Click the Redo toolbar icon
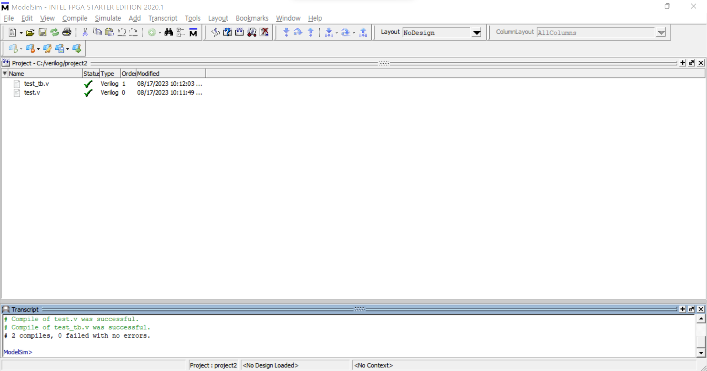 133,32
